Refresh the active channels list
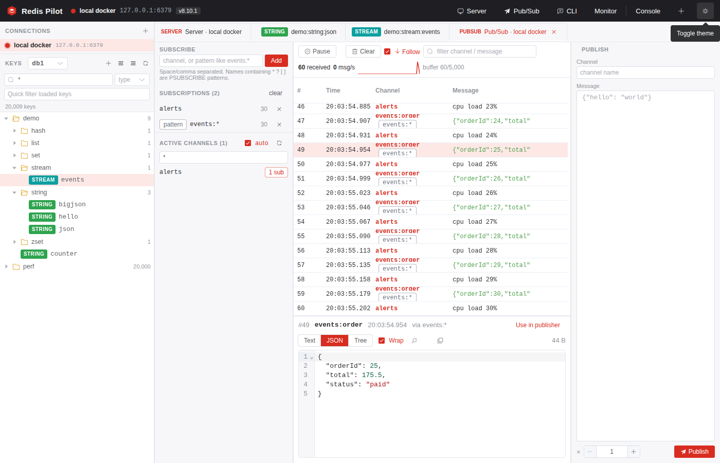Image resolution: width=720 pixels, height=463 pixels. 279,143
